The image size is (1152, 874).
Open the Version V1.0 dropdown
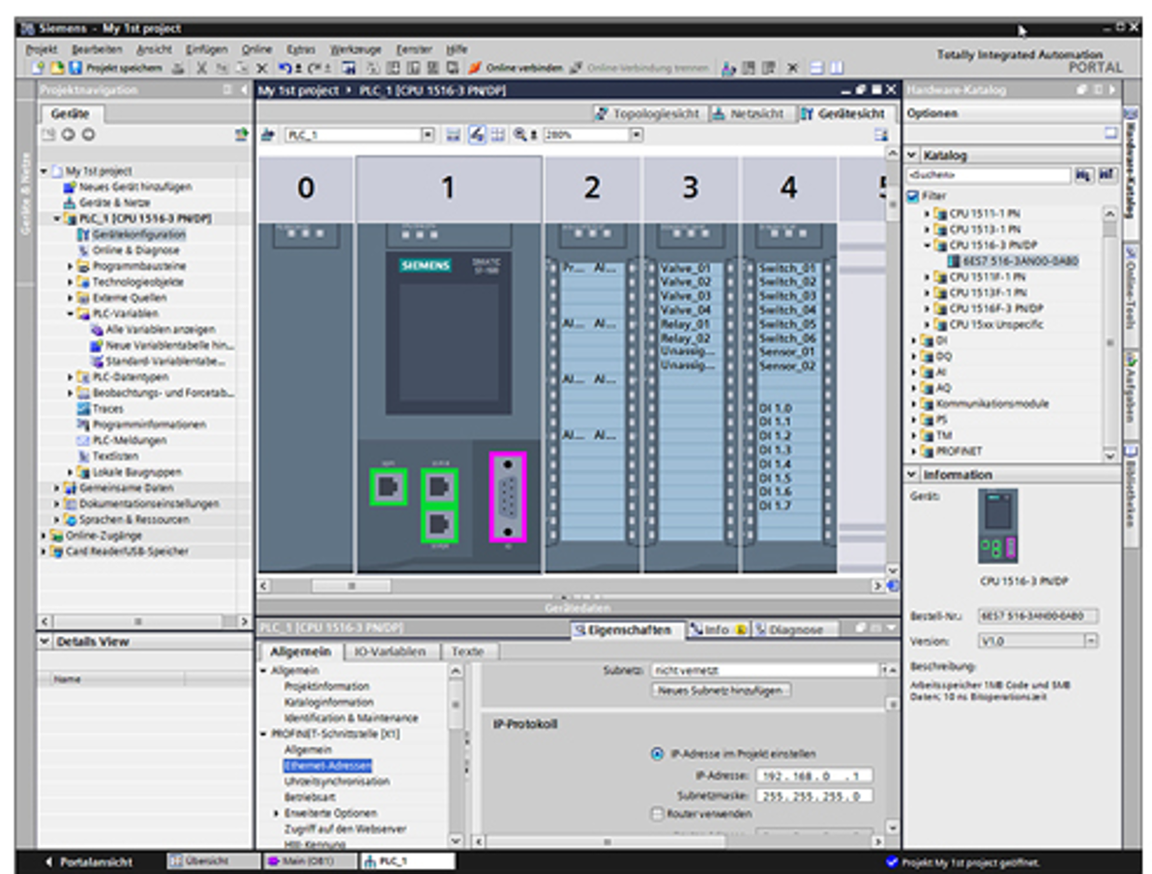tap(1091, 641)
